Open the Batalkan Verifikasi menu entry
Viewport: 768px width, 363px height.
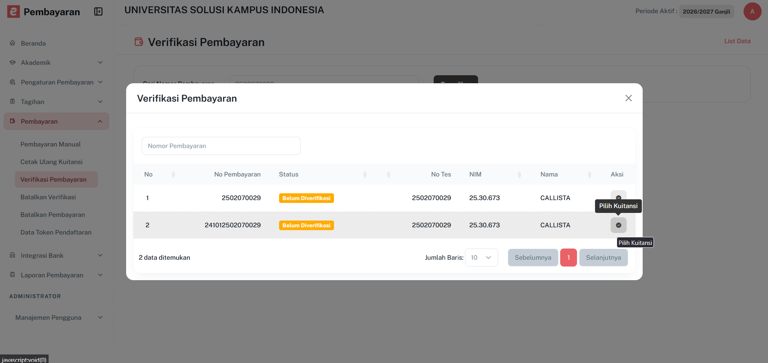[48, 197]
